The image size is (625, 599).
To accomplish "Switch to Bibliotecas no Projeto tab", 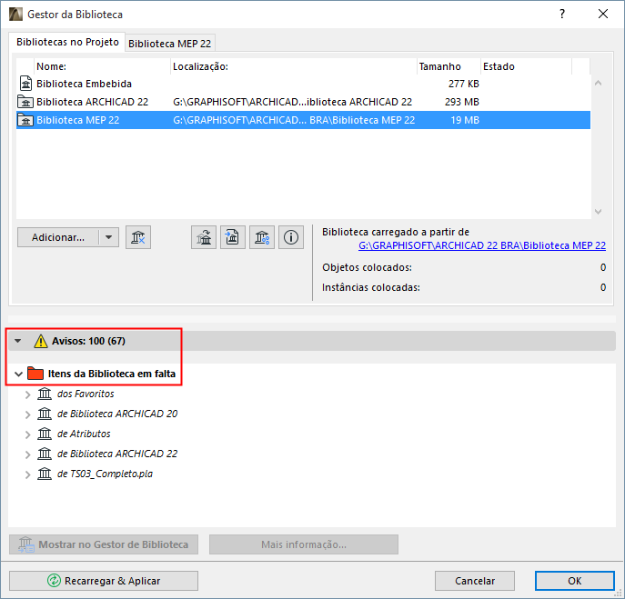I will 67,42.
